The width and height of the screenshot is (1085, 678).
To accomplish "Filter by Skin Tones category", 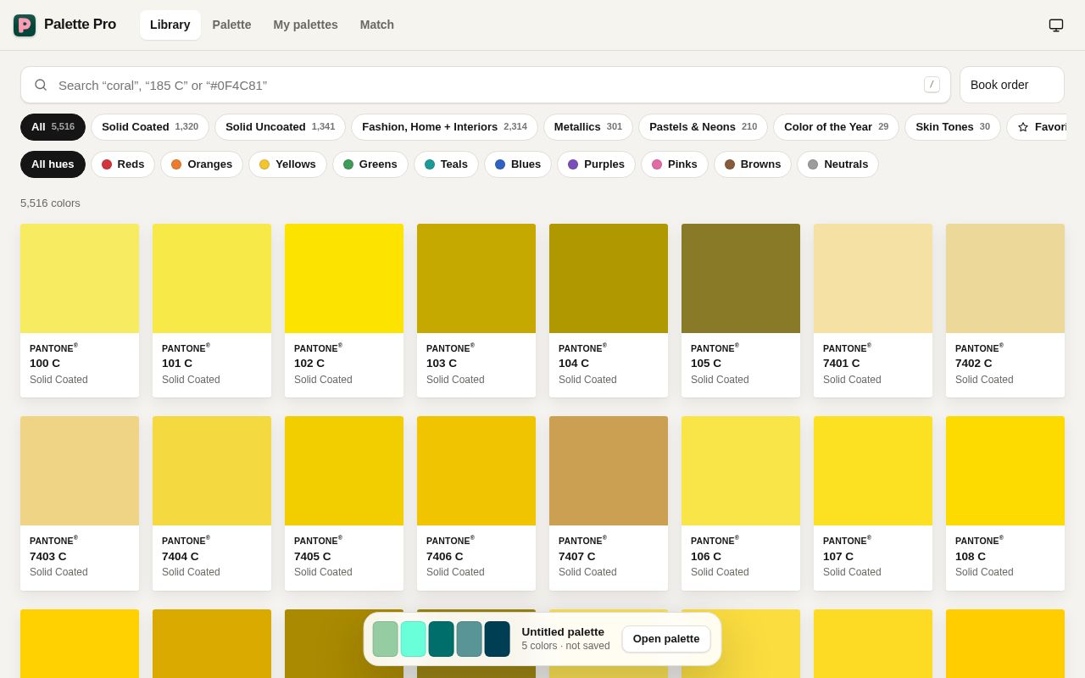I will (x=953, y=127).
